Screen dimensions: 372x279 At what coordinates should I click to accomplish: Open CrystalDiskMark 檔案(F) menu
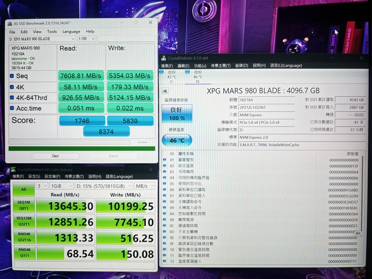(x=18, y=176)
